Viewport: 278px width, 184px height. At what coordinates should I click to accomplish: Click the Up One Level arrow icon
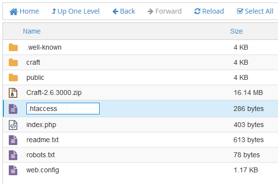click(x=54, y=11)
